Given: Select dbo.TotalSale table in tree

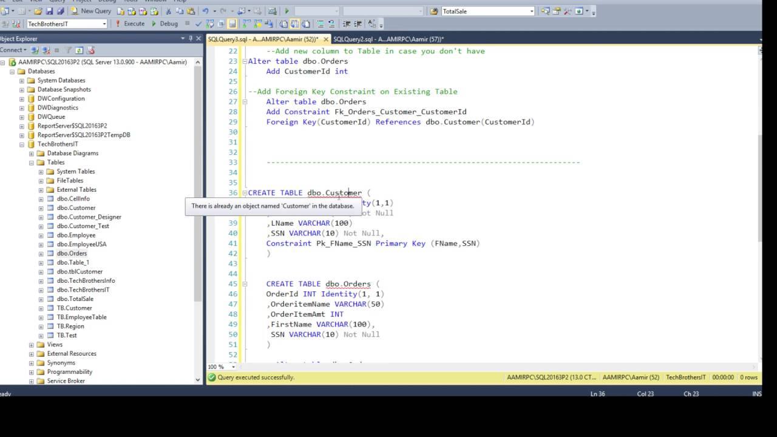Looking at the screenshot, I should [75, 299].
